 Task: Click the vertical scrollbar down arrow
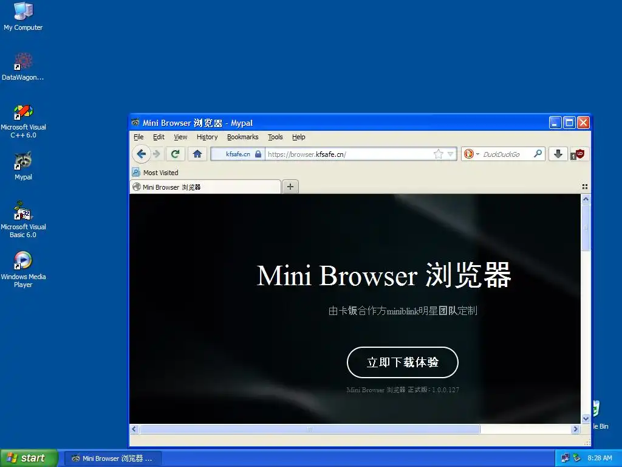tap(586, 418)
